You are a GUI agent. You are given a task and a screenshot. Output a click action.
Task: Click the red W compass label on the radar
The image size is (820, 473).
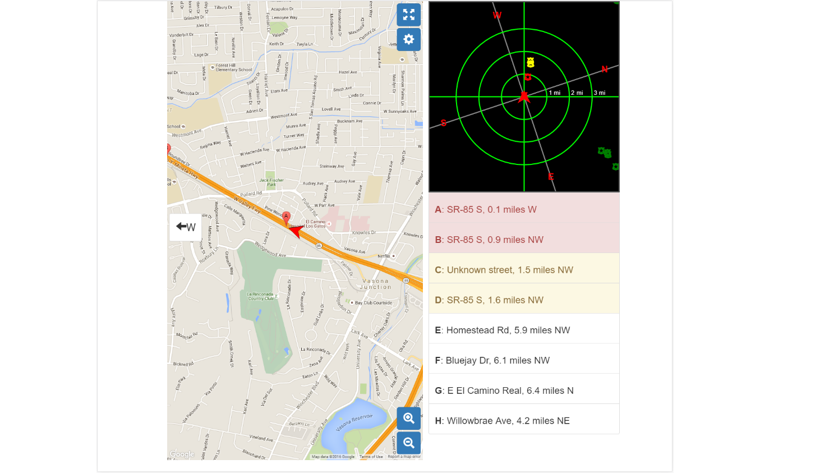coord(497,15)
